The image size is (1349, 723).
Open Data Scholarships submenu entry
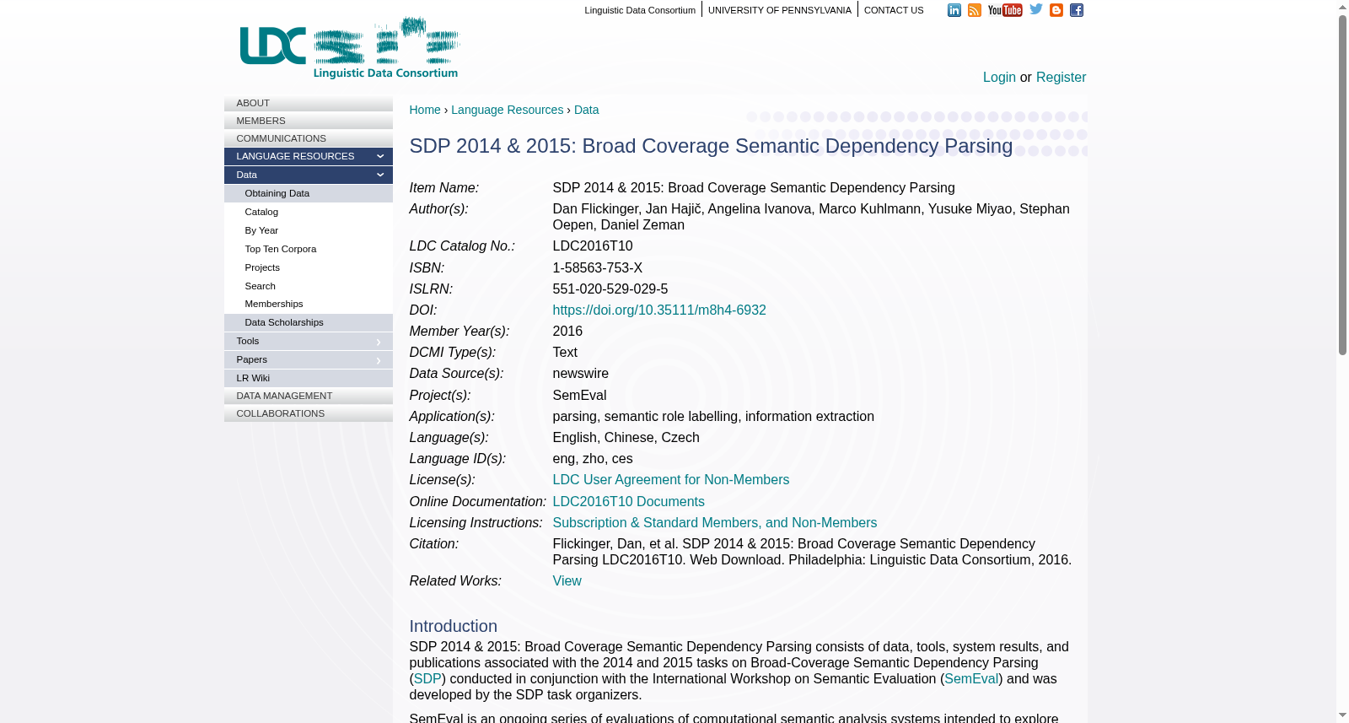coord(309,322)
